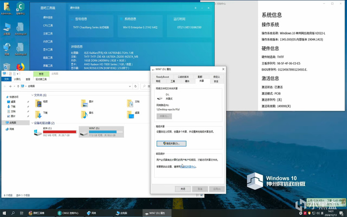The image size is (347, 217).
Task: Click the network path \\Desktop-epo3o1f\d
Action: (168, 109)
